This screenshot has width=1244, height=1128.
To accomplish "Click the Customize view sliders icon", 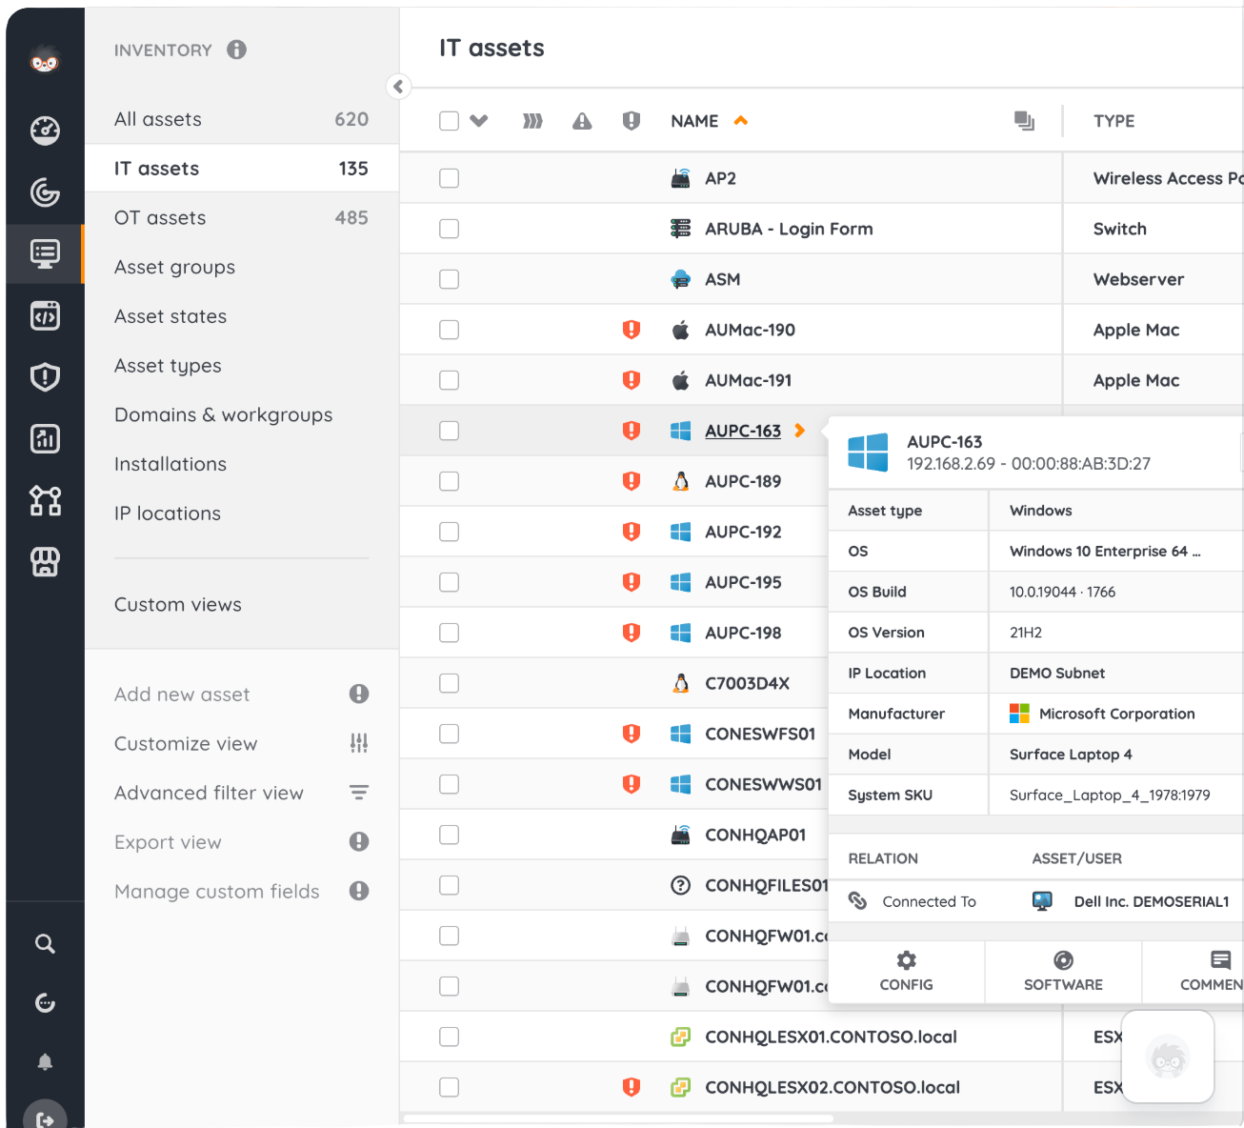I will click(359, 743).
